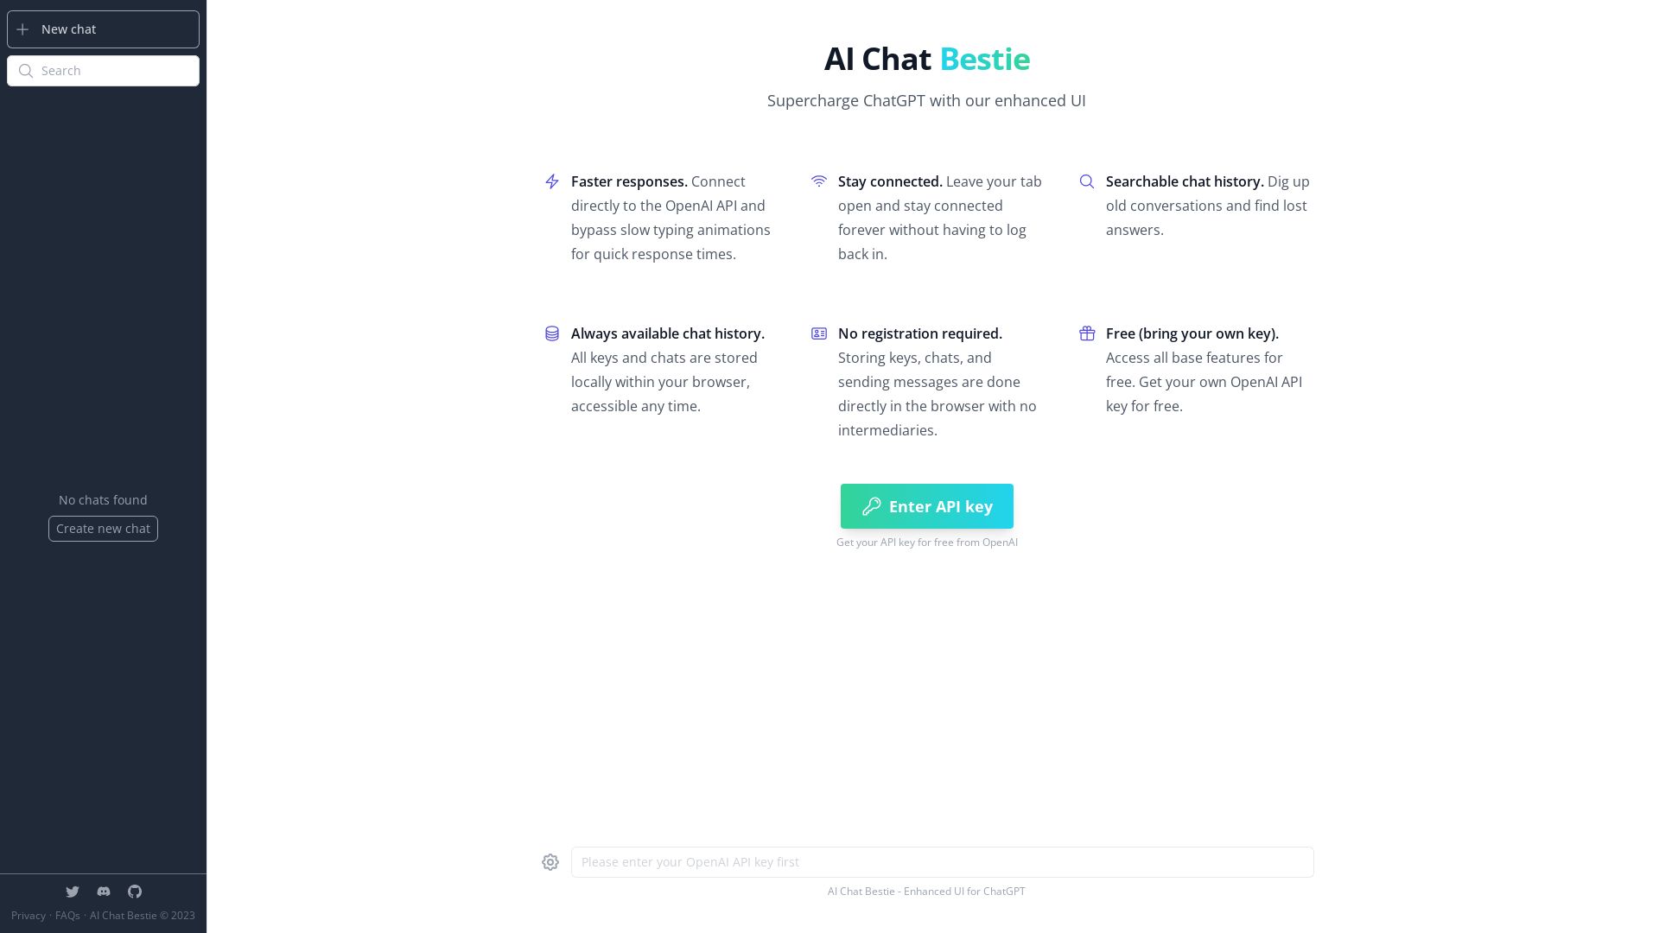Open the GitHub icon in the sidebar footer
This screenshot has width=1659, height=933.
135,892
